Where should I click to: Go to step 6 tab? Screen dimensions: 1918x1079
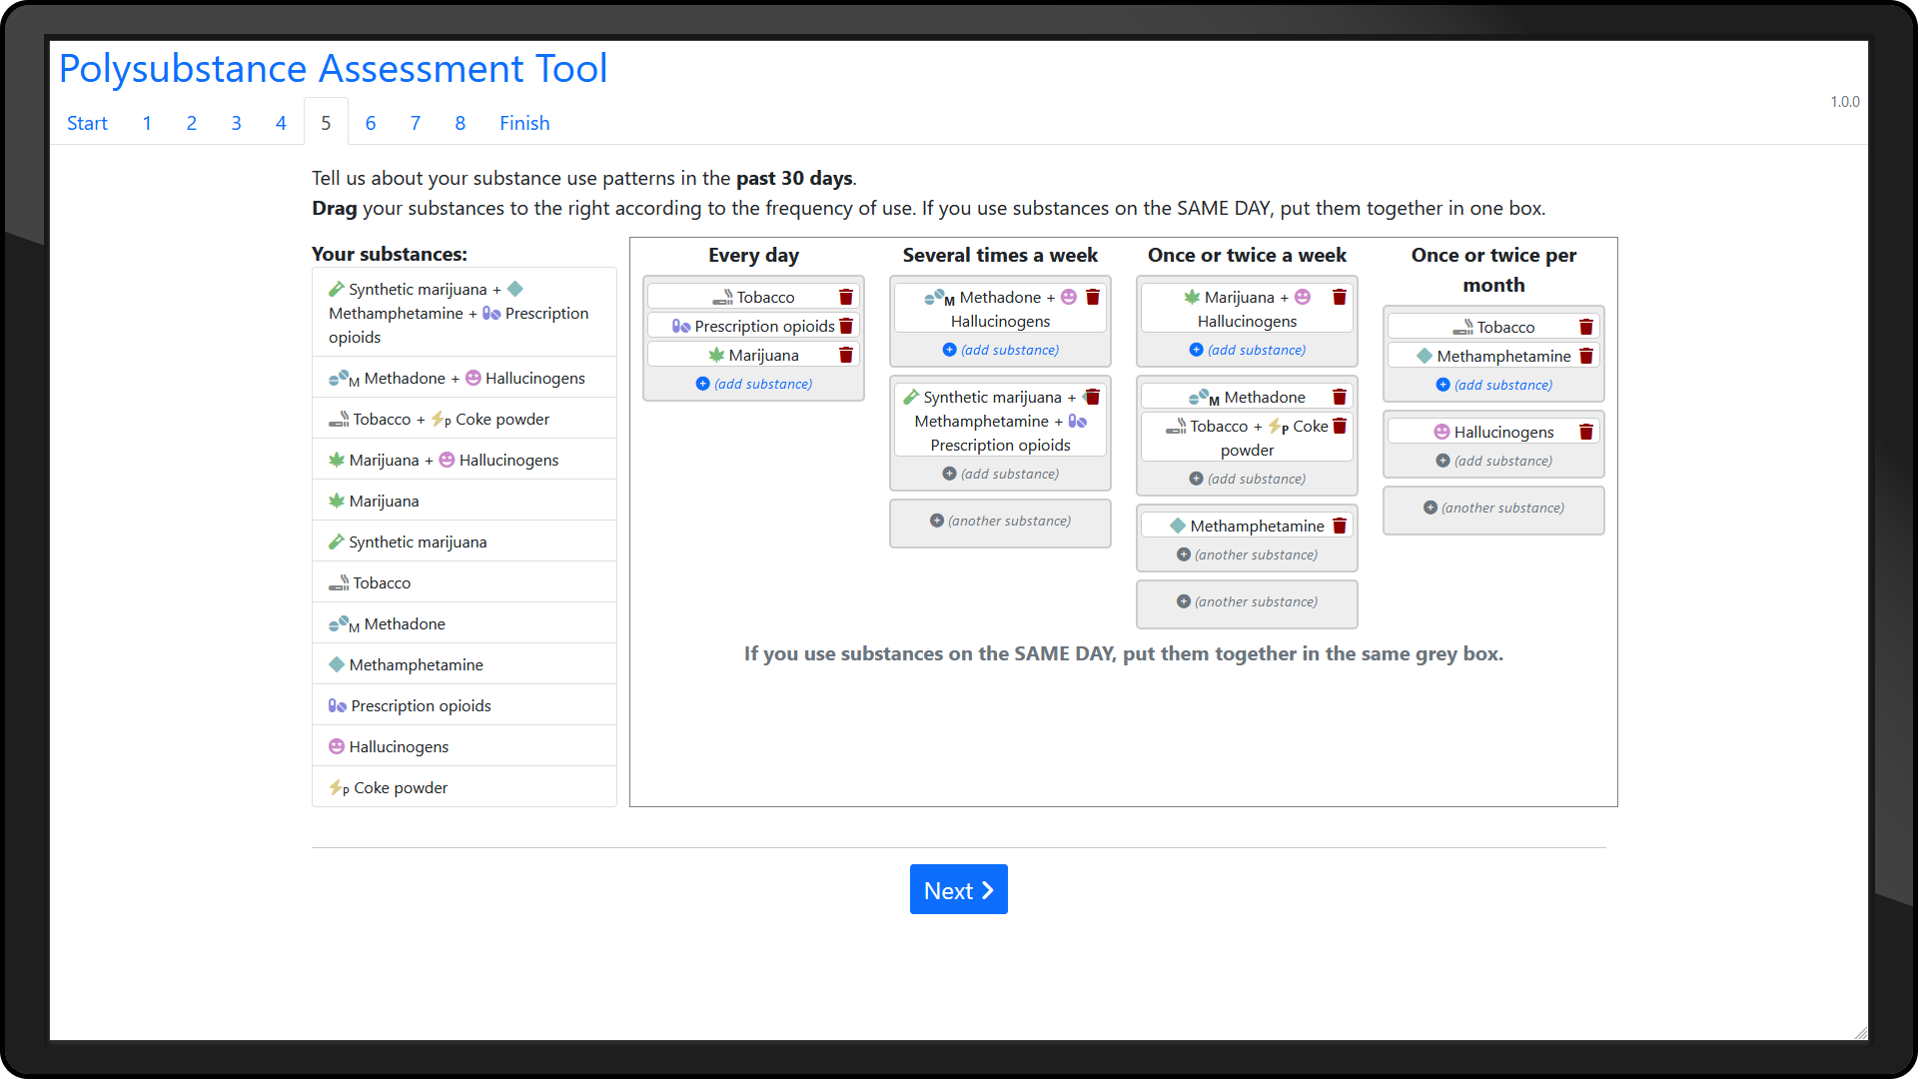coord(371,123)
